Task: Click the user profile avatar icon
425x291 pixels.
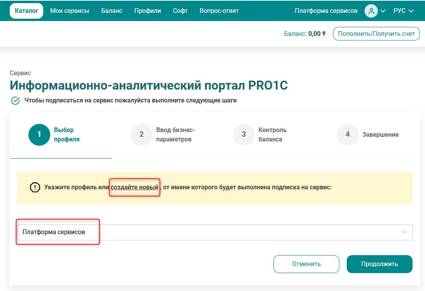Action: coord(371,11)
